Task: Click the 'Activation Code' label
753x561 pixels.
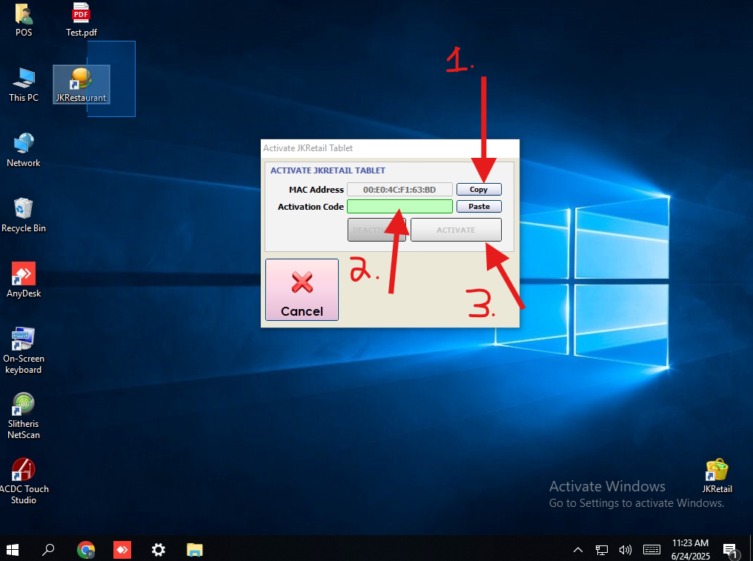Action: 311,207
